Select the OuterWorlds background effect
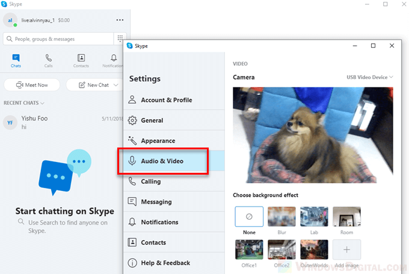Image resolution: width=409 pixels, height=274 pixels. [x=314, y=250]
